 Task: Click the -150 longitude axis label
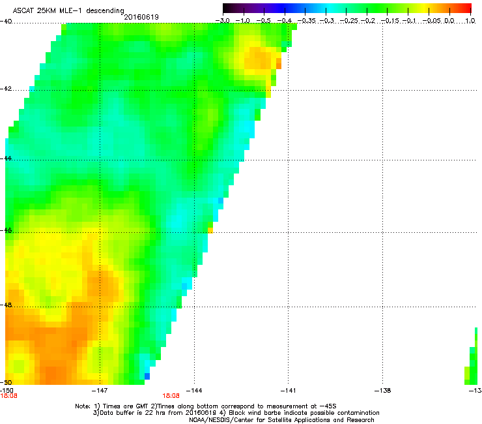(7, 390)
